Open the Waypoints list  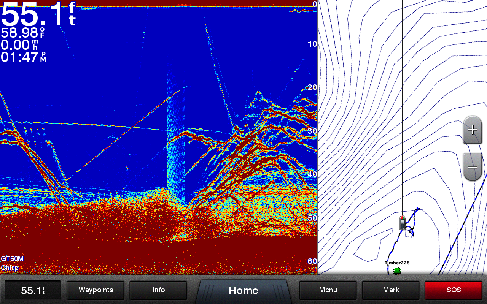tap(95, 290)
